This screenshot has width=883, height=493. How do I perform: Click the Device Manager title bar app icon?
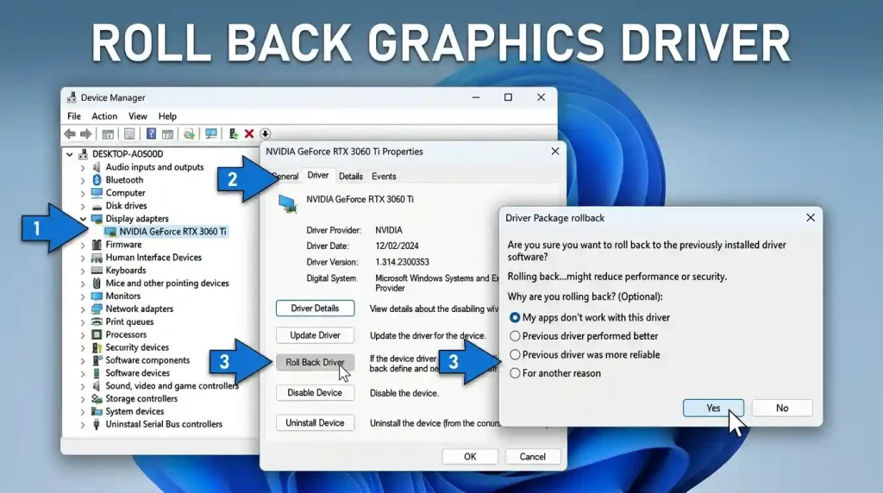point(72,97)
